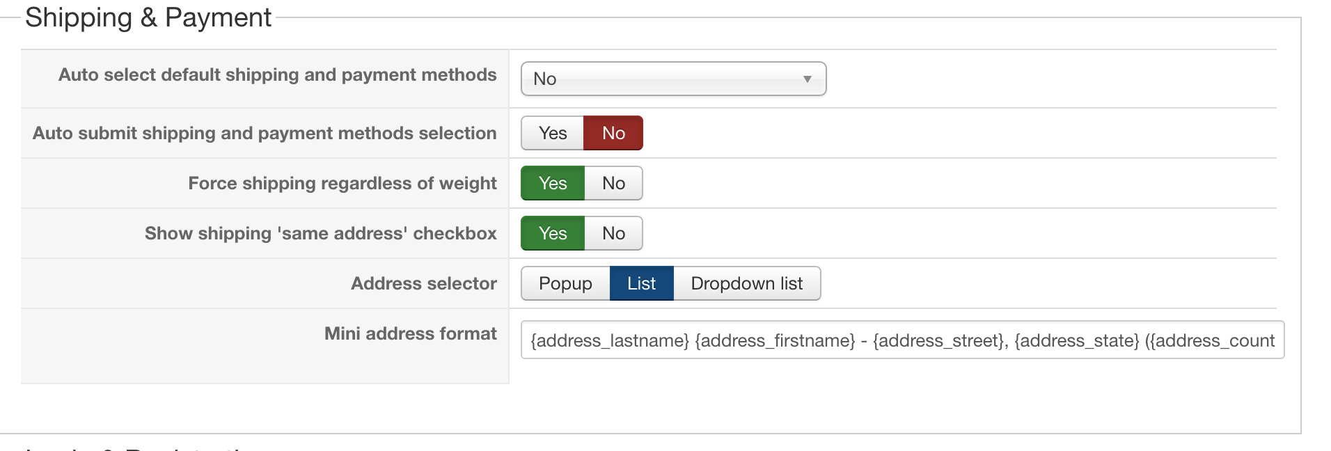This screenshot has width=1331, height=451.
Task: Click the 'Show shipping same address checkbox' label
Action: click(320, 233)
